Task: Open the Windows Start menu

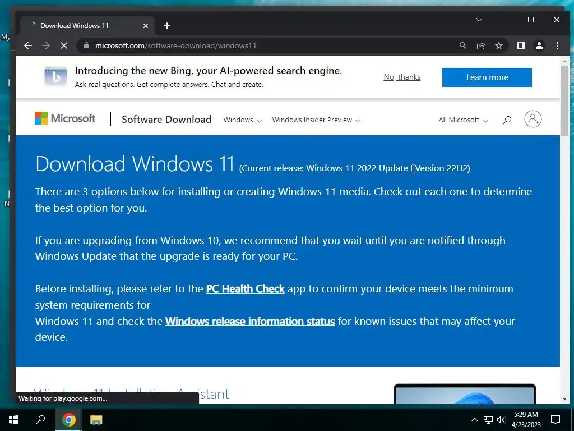Action: (13, 420)
